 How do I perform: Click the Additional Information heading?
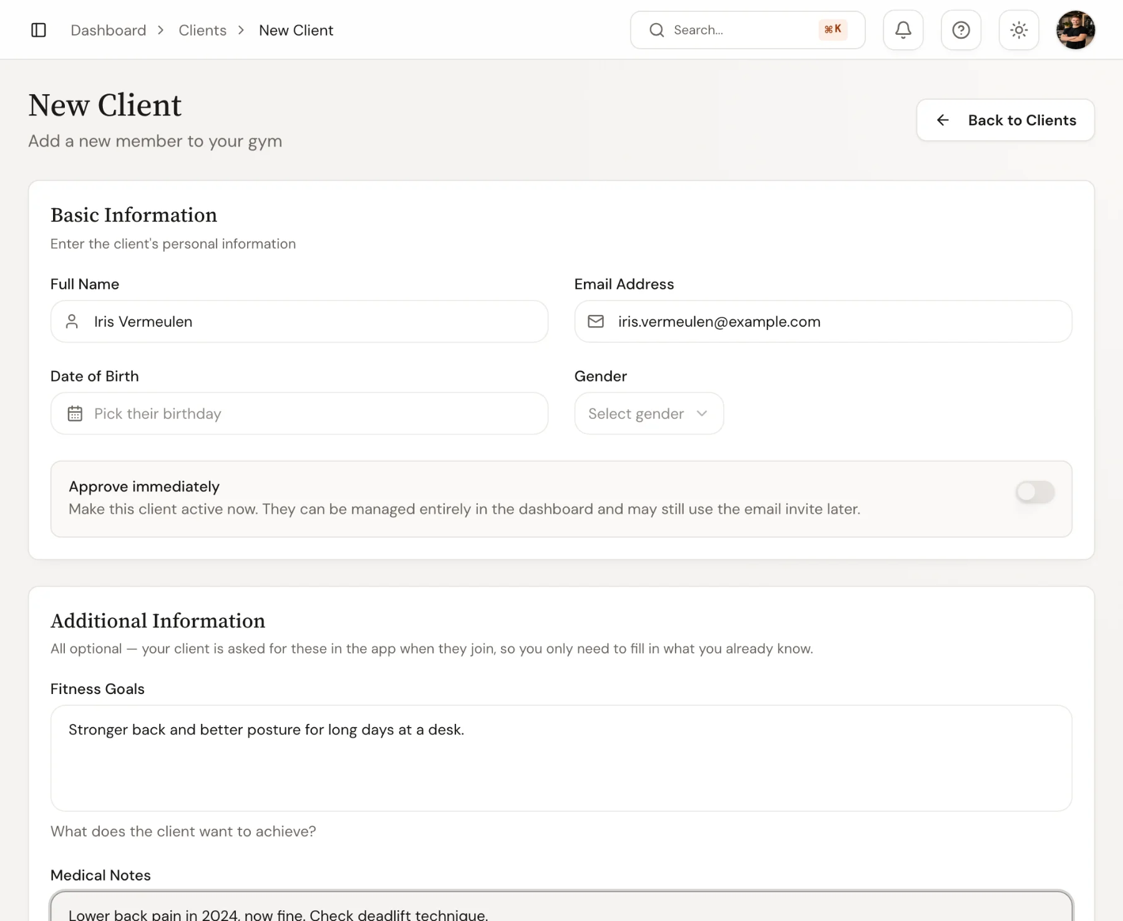(x=158, y=621)
